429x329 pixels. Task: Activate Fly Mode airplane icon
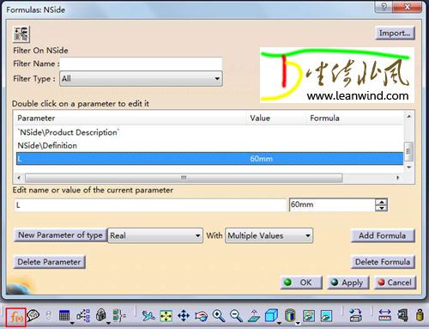[148, 316]
